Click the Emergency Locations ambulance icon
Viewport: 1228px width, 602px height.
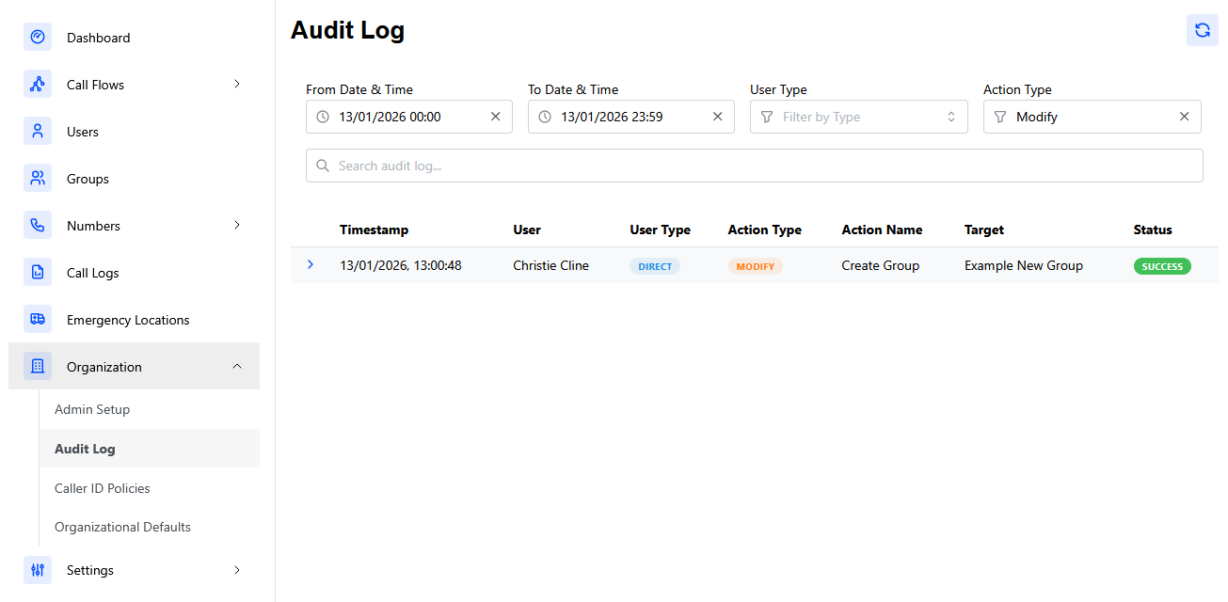38,320
